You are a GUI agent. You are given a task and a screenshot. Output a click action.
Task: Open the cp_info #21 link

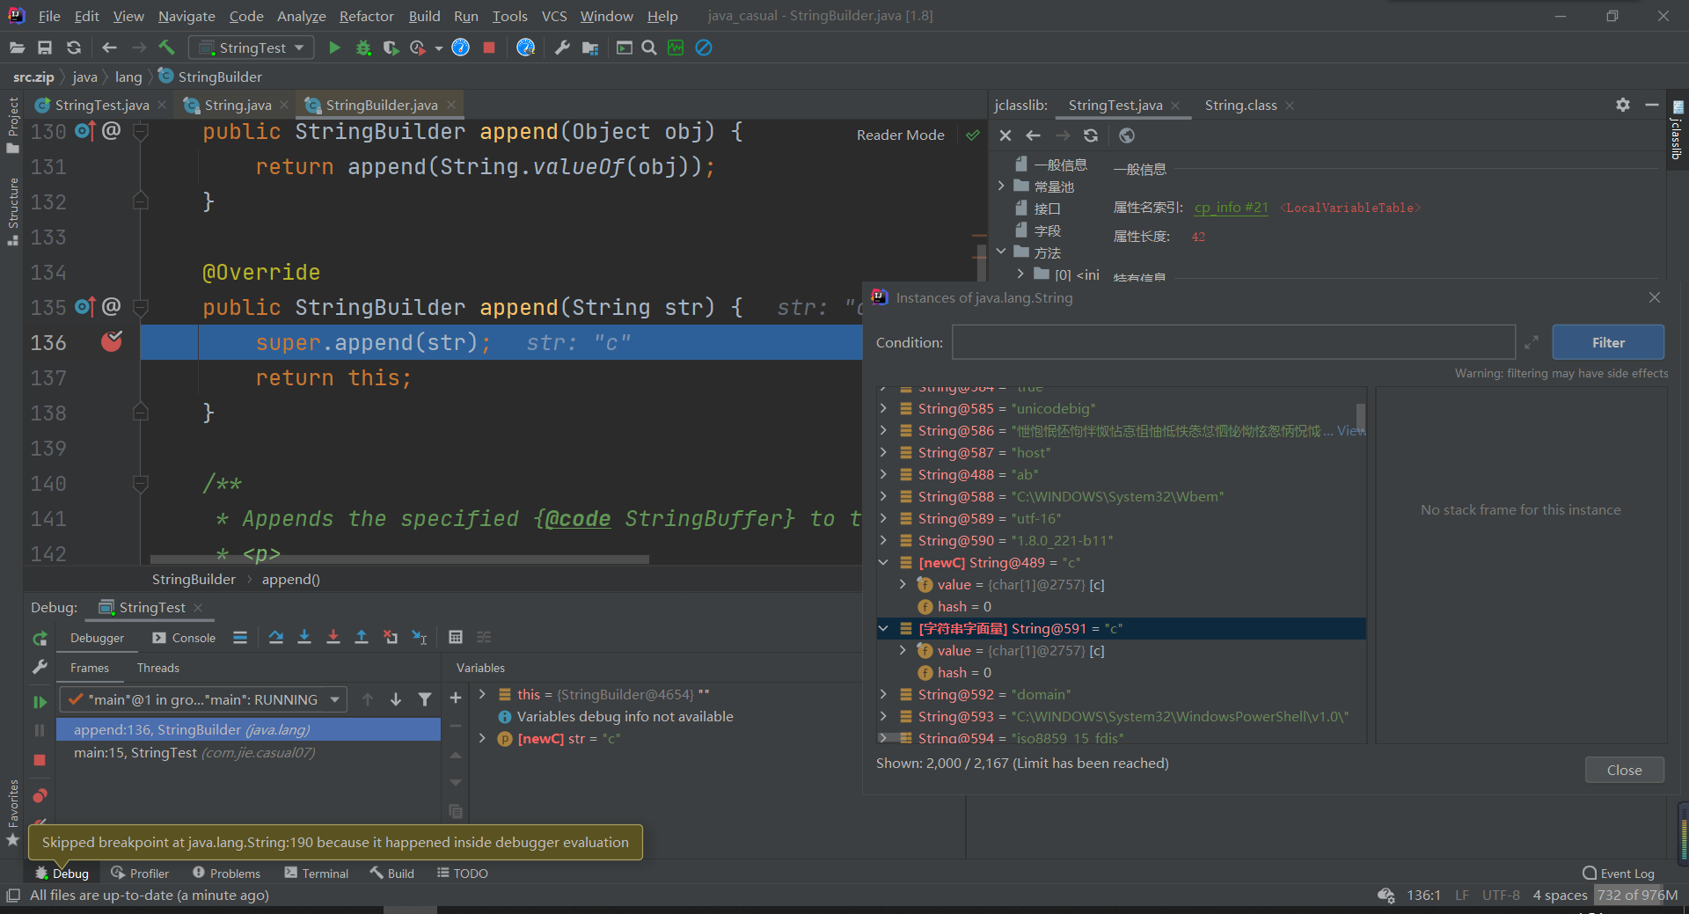click(x=1231, y=208)
